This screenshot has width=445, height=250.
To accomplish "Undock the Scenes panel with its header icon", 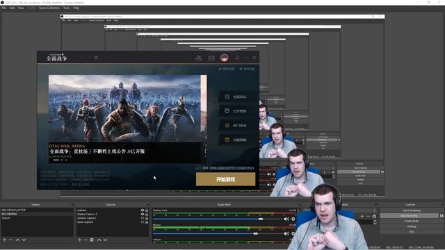I will click(72, 204).
